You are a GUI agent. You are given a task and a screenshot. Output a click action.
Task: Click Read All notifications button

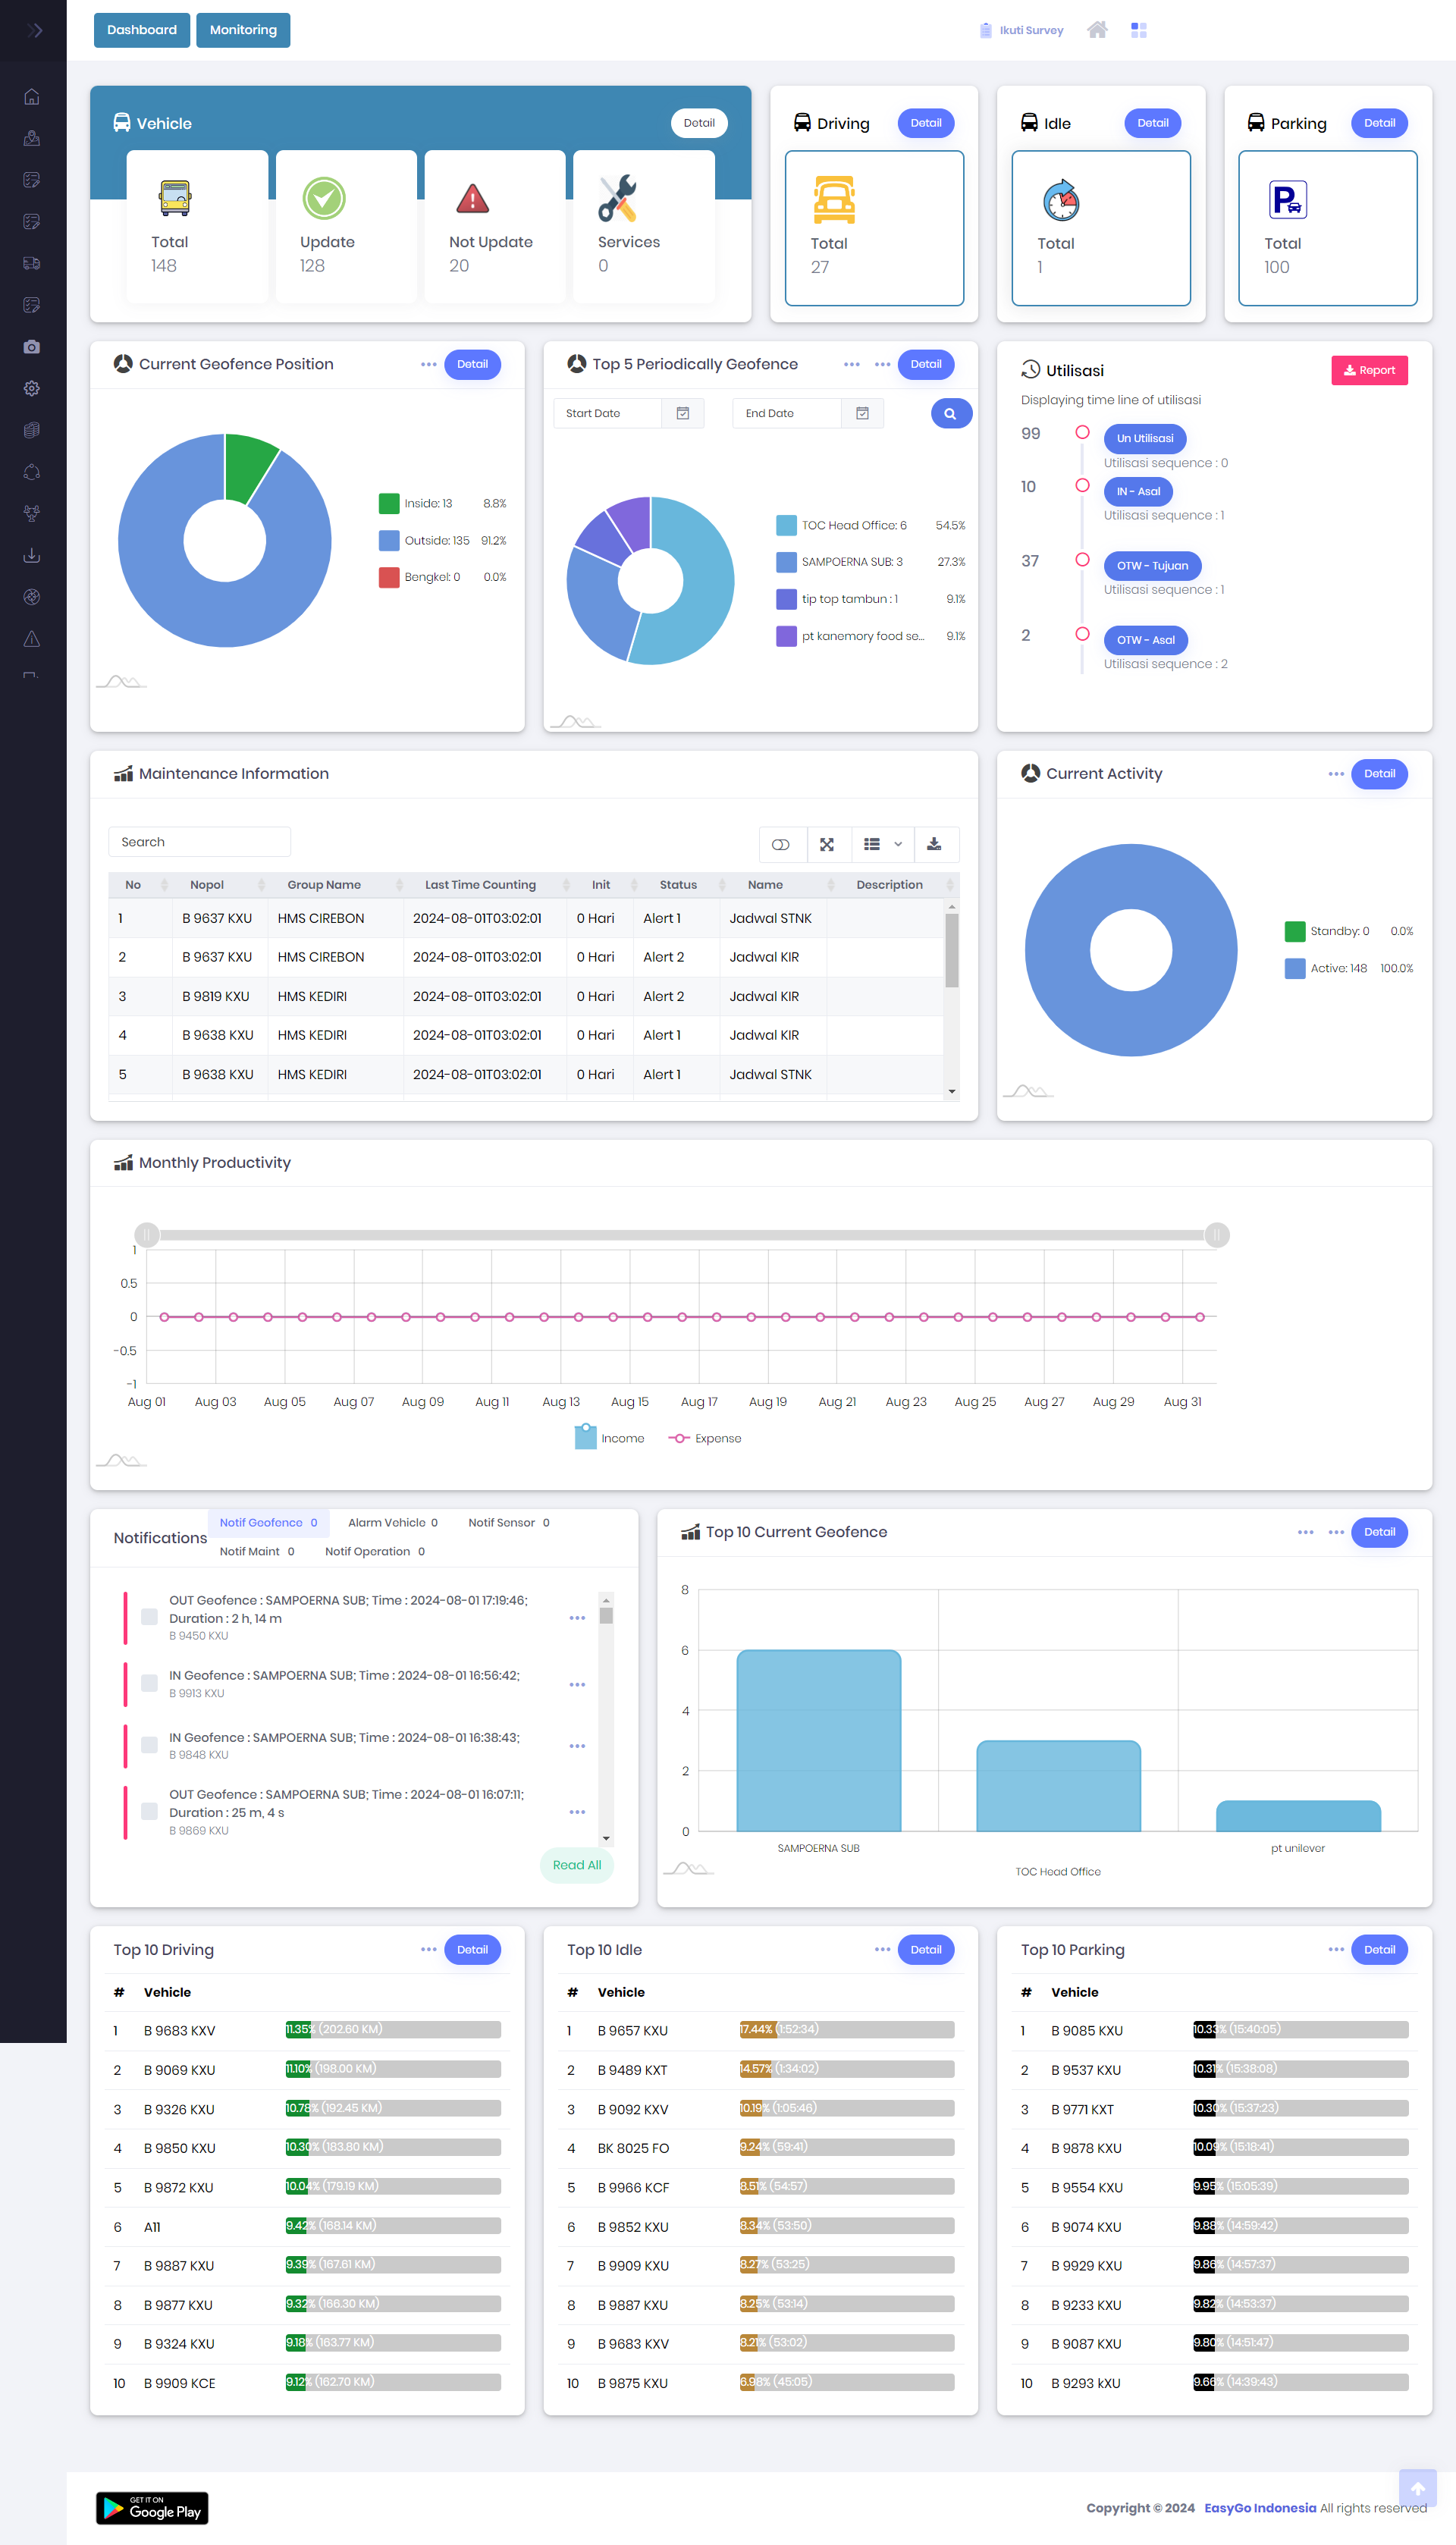pos(577,1865)
